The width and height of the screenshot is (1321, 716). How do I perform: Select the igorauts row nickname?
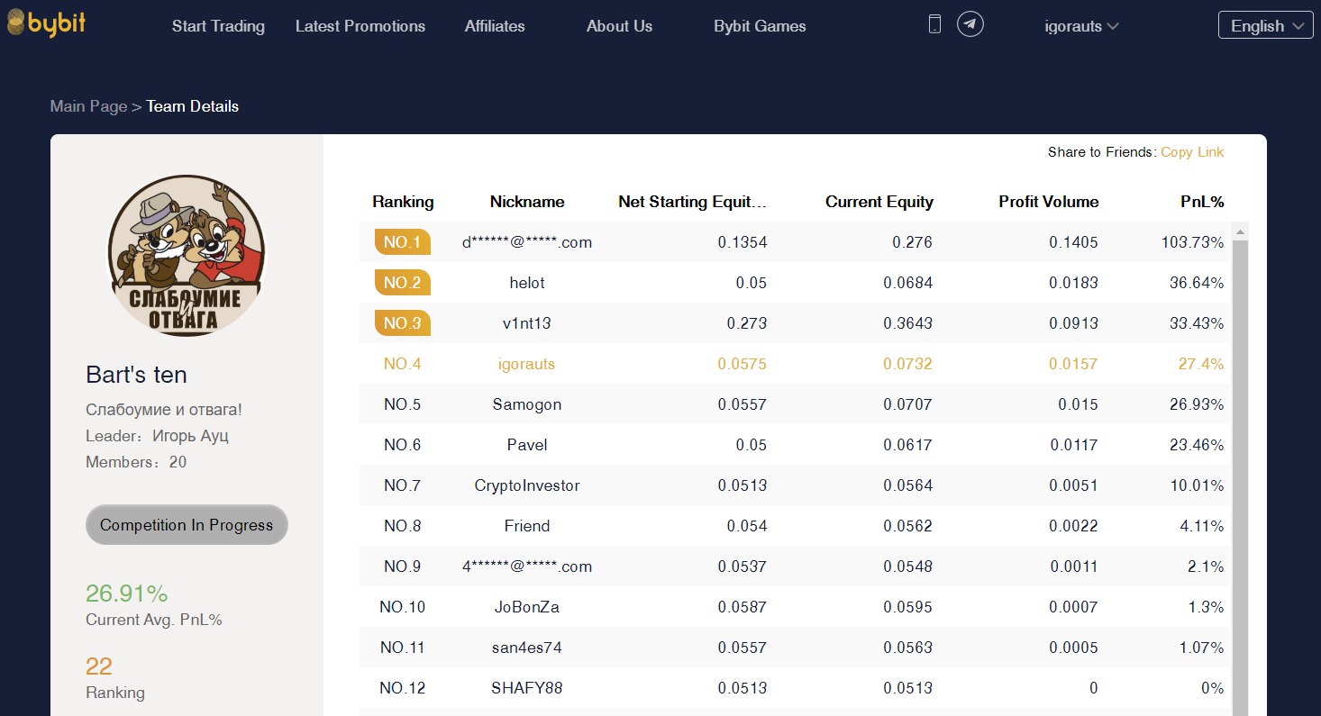[526, 364]
